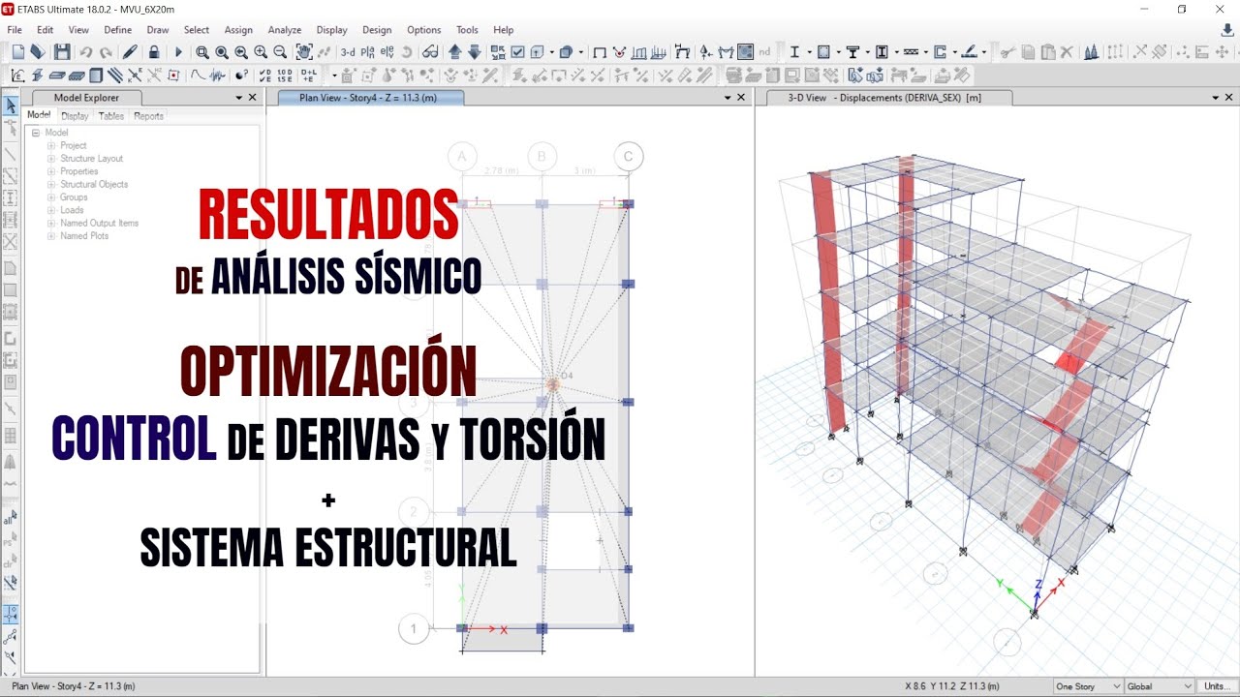1240x697 pixels.
Task: Move down in list arrow
Action: 474,51
